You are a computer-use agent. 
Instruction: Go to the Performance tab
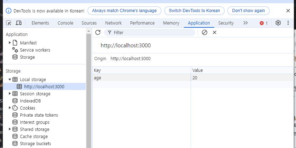coord(142,23)
